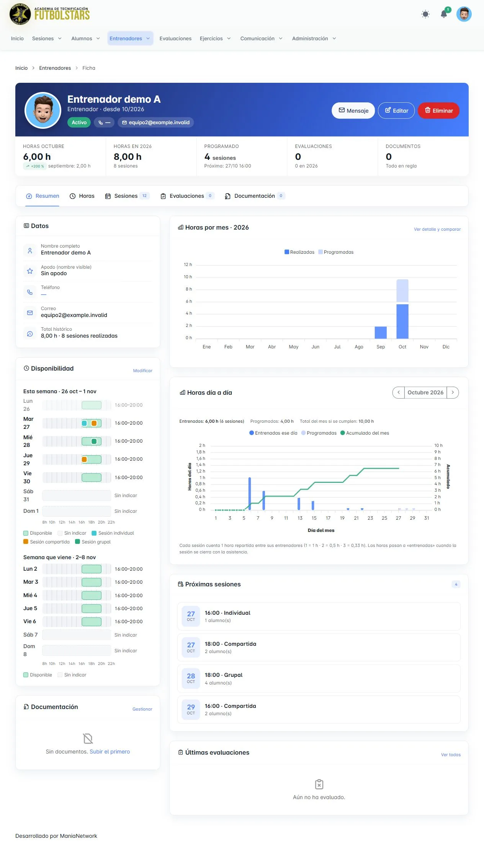Click the star icon beside Apodo
Image resolution: width=484 pixels, height=847 pixels.
pyautogui.click(x=30, y=271)
